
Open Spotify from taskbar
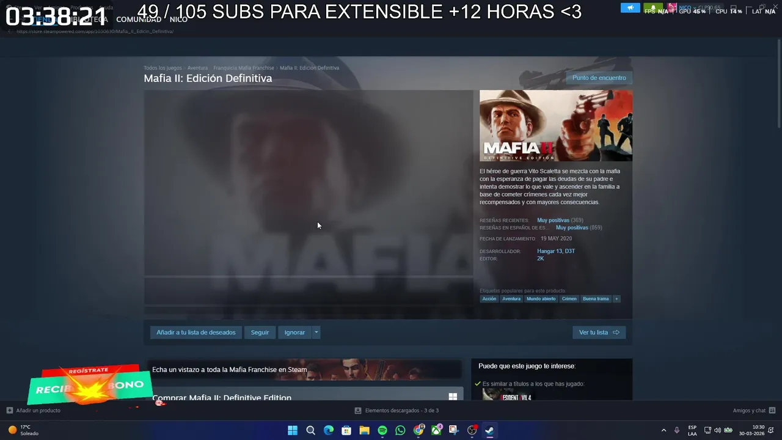(x=382, y=430)
